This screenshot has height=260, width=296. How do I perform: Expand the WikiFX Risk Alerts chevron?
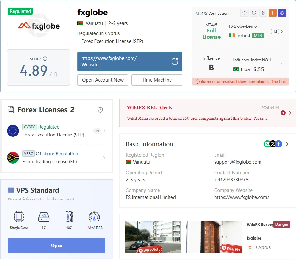pos(290,113)
